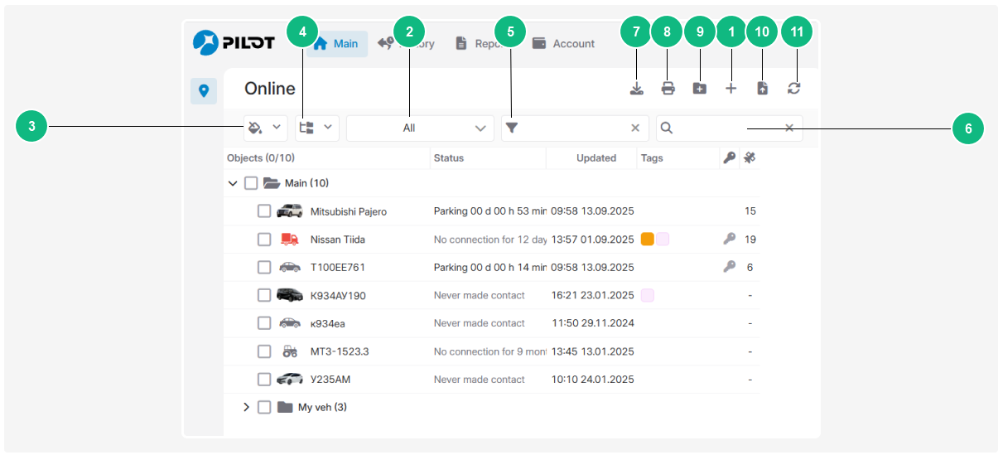Expand the My veh folder
This screenshot has height=455, width=1003.
[x=246, y=407]
